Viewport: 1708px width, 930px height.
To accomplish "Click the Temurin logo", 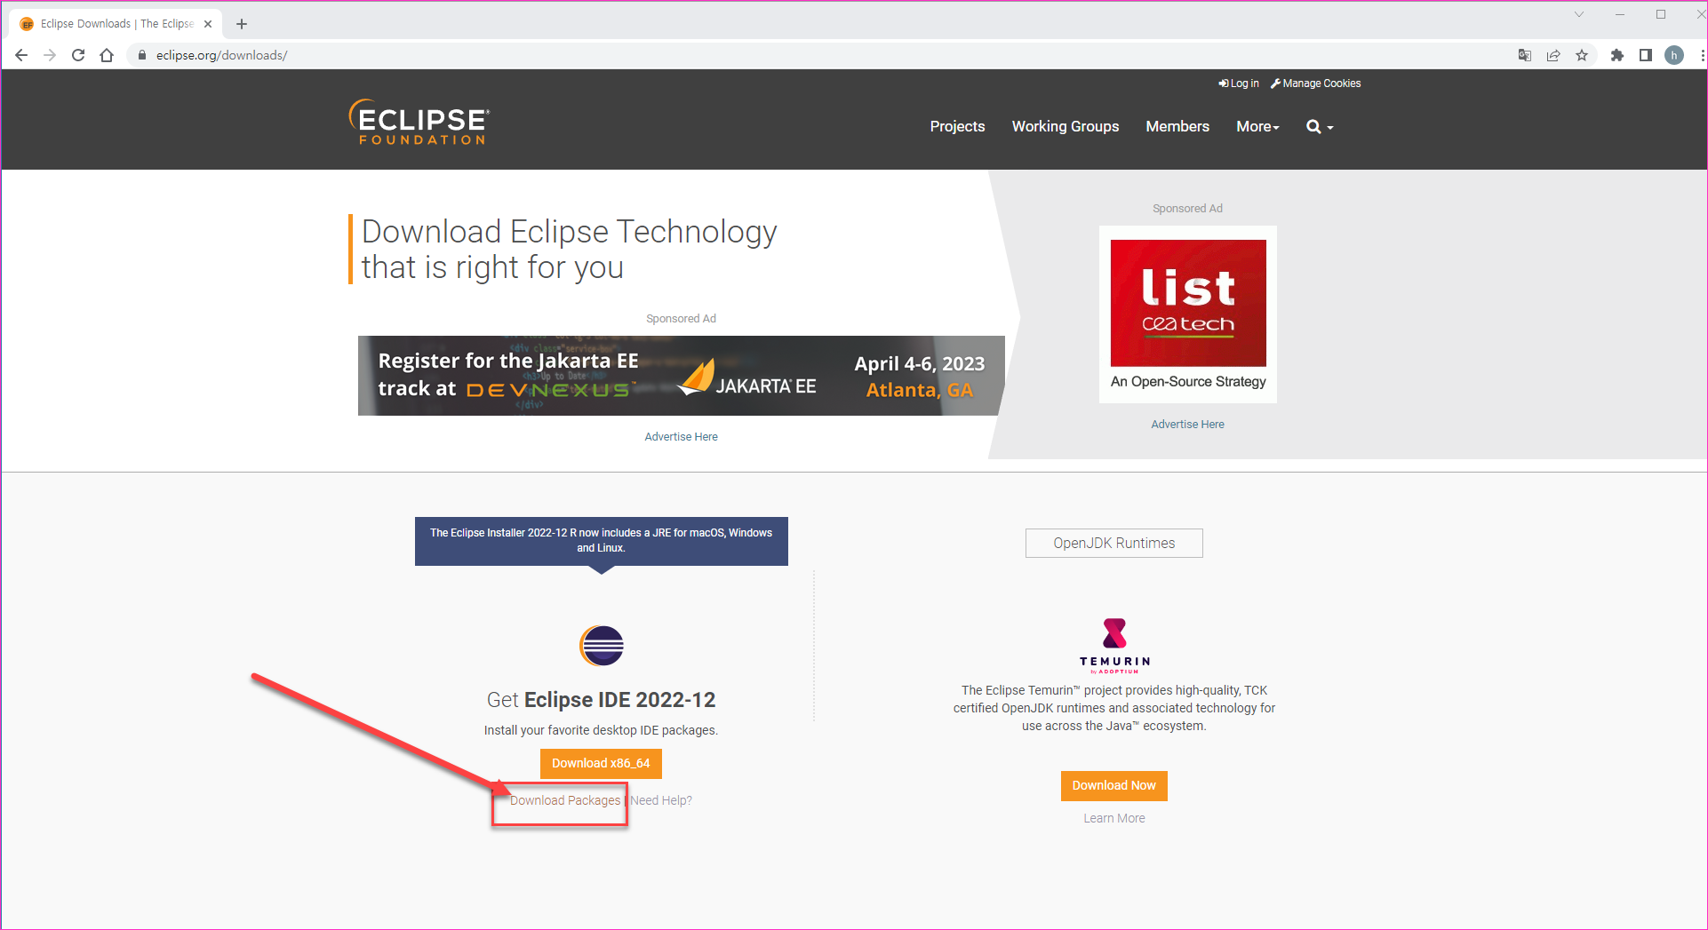I will (x=1114, y=646).
